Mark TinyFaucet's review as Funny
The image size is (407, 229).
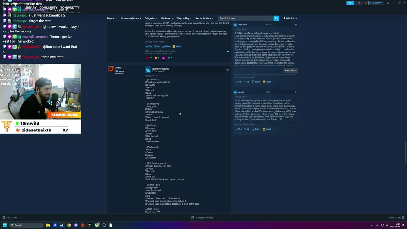point(256,82)
